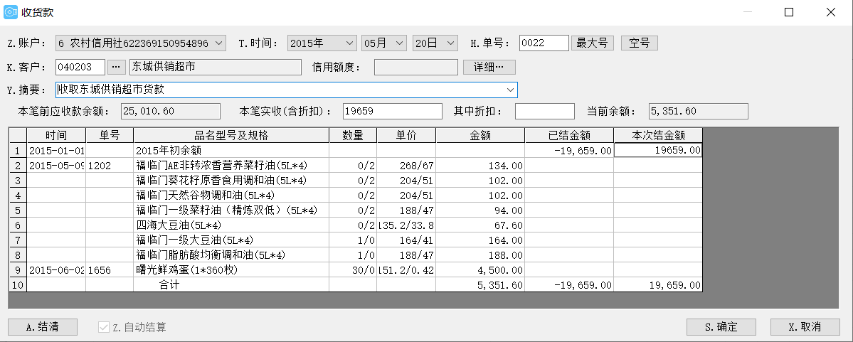Click the 本次结金额 column header
Viewport: 853px width, 342px height.
point(658,135)
